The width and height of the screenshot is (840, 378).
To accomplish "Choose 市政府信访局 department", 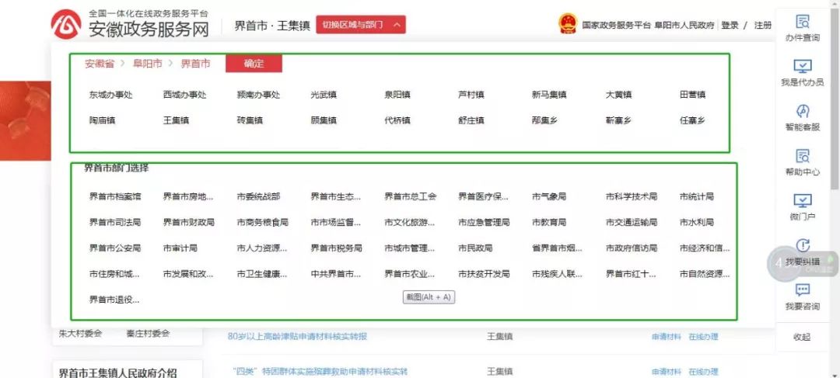I will pyautogui.click(x=632, y=248).
